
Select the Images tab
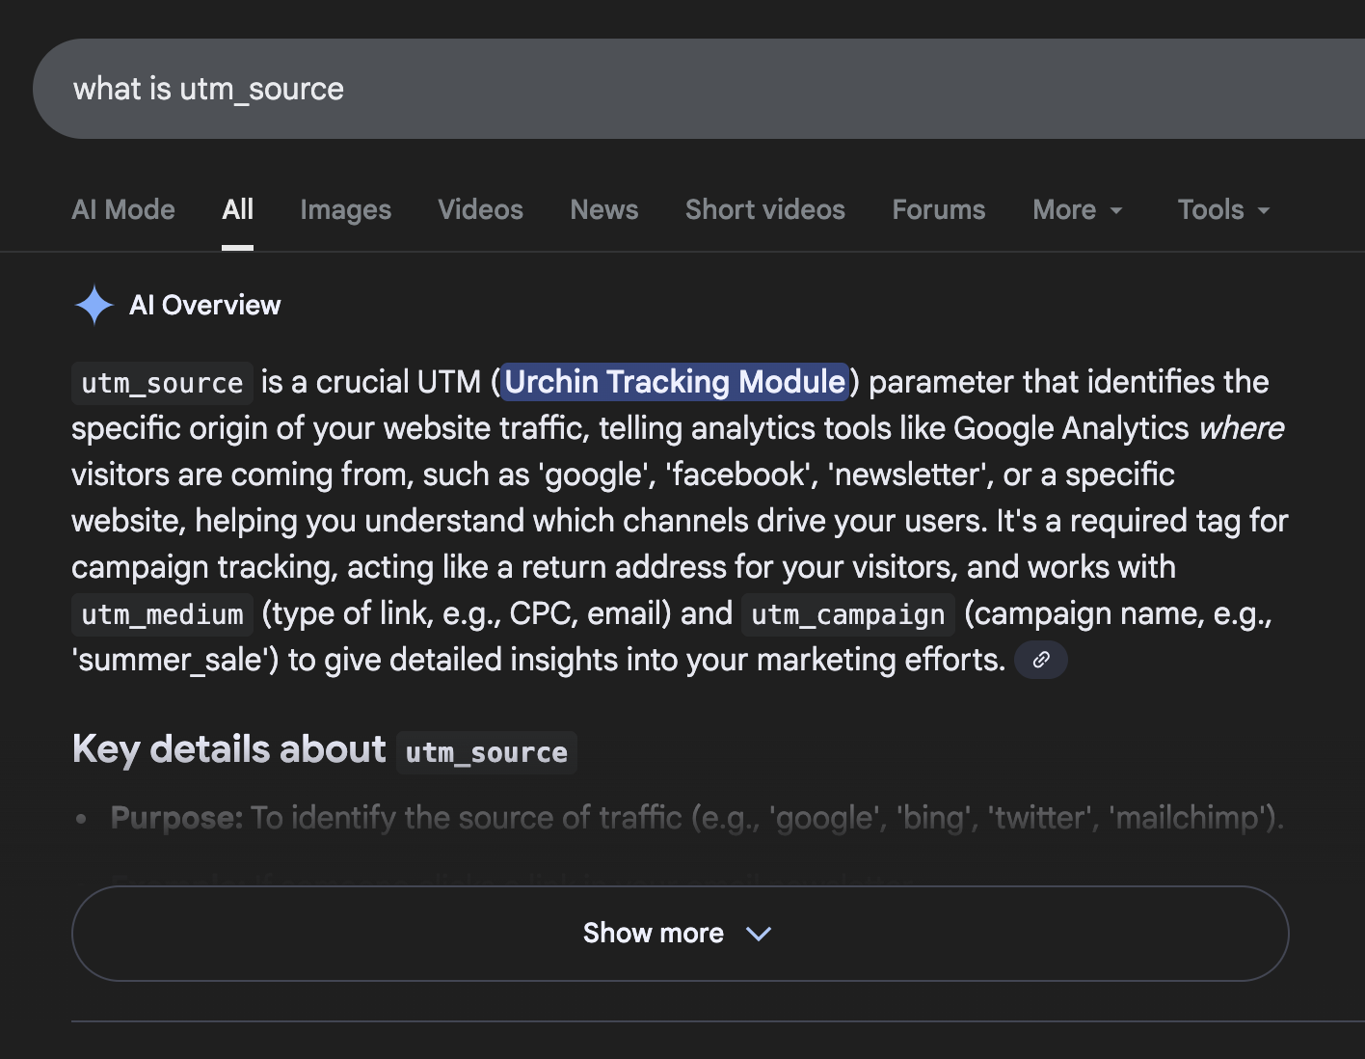(345, 210)
